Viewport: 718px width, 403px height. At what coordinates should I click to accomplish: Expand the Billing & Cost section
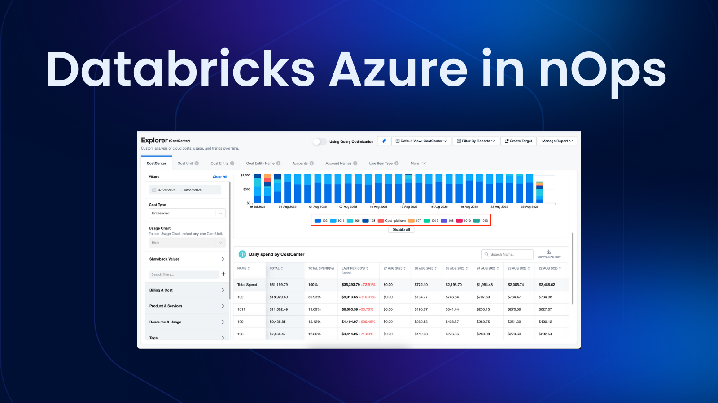point(187,290)
